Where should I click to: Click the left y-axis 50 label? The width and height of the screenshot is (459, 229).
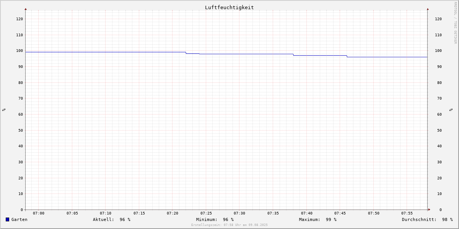[21, 130]
